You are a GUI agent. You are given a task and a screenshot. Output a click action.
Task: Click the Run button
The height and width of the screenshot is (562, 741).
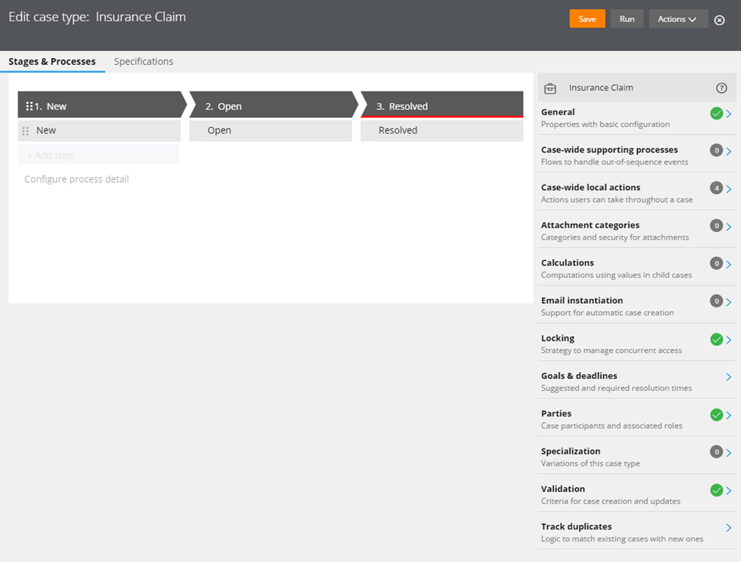point(627,19)
